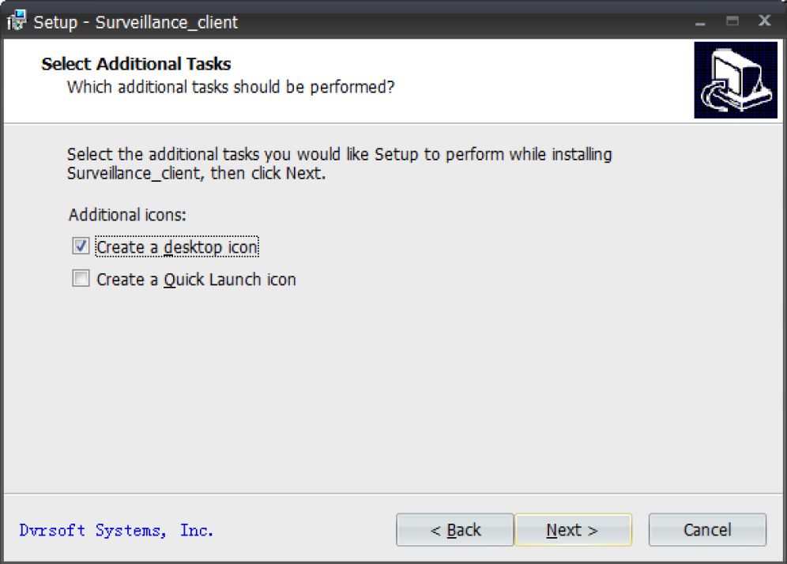
Task: Go back with the Back button
Action: 455,530
